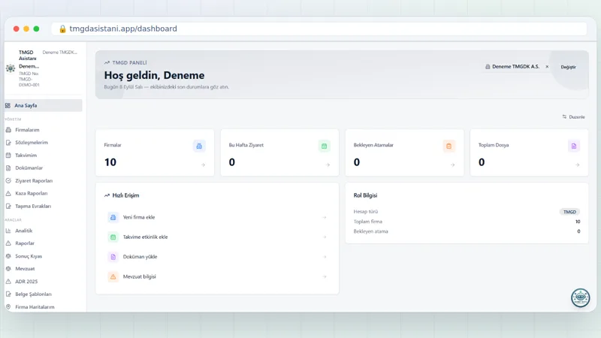Click the Toplam Dosya document icon
601x338 pixels.
(574, 146)
